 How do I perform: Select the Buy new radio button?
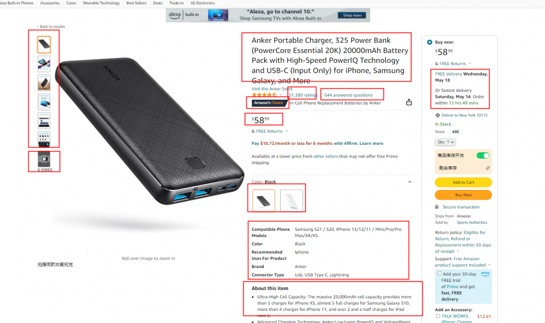tap(430, 42)
